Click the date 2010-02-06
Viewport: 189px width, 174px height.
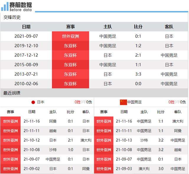click(26, 84)
